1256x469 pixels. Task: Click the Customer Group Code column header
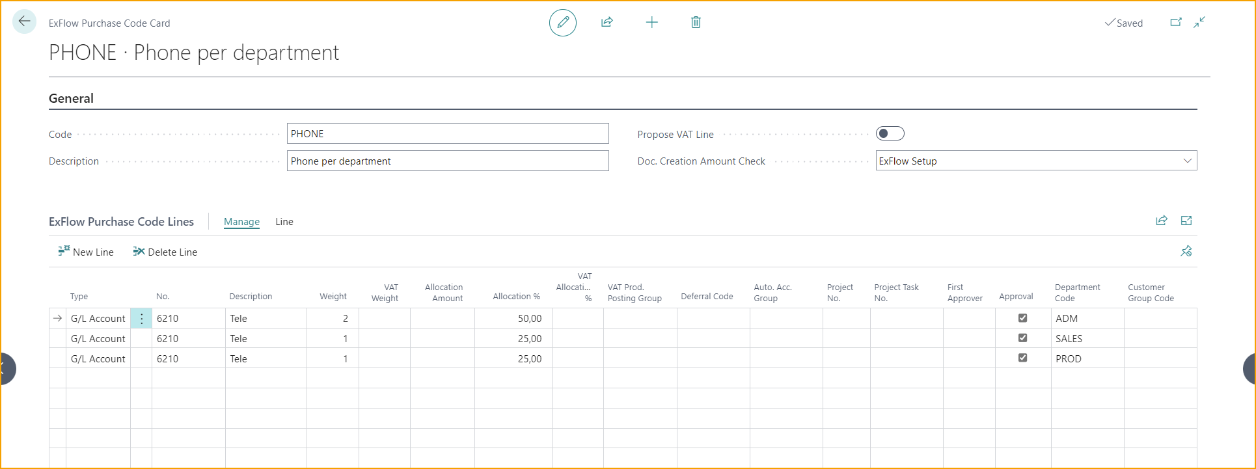coord(1151,293)
